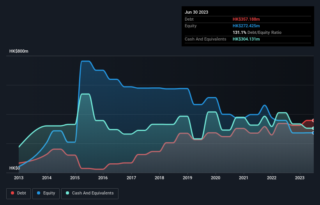
Task: Click the teal Cash endpoint marker
Action: pos(313,128)
